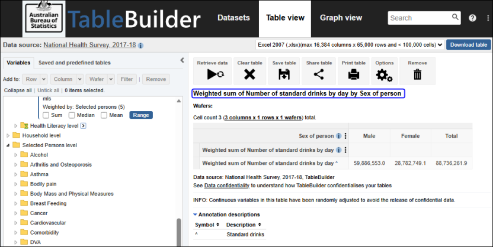Open Options gear icon
The width and height of the screenshot is (493, 247).
384,75
